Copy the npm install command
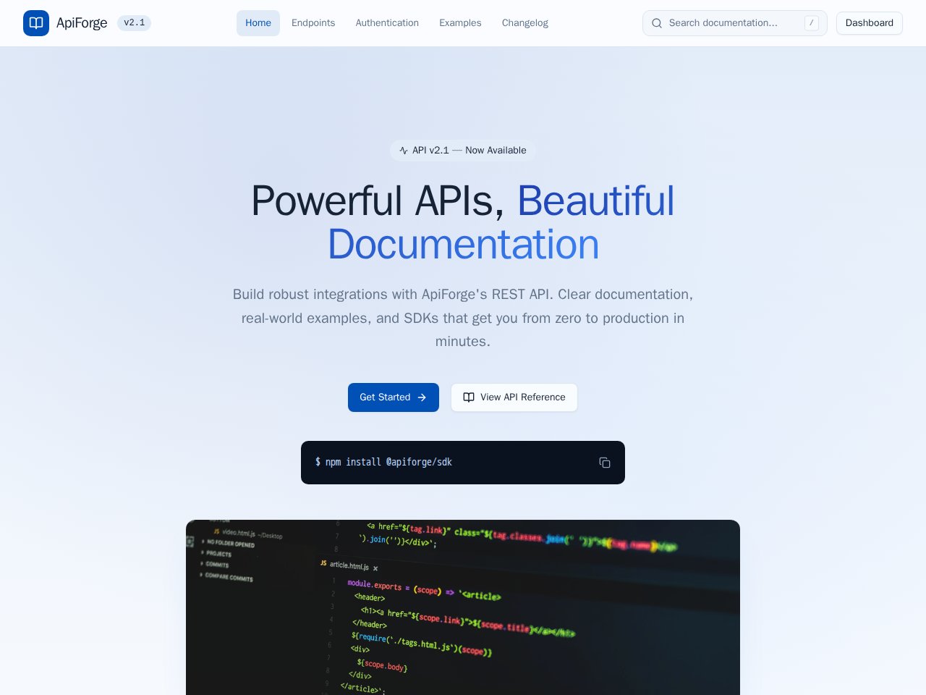The image size is (926, 695). [x=605, y=463]
